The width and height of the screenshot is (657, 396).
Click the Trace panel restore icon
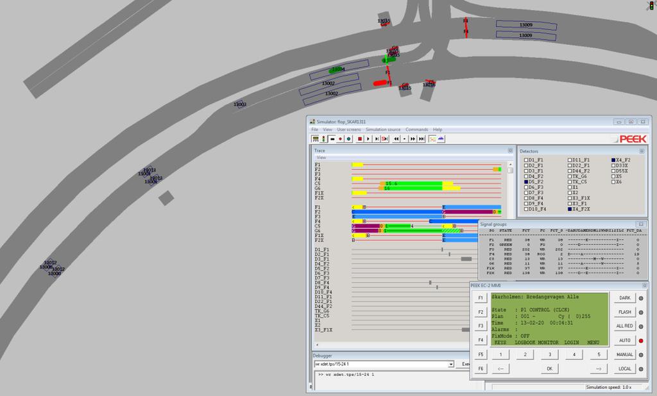coord(510,151)
